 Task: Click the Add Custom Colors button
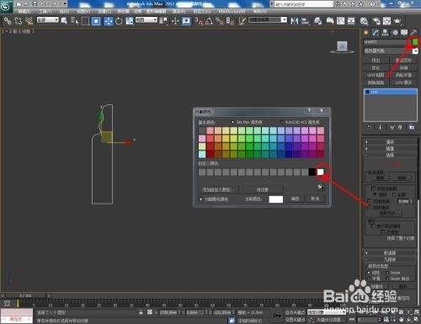point(218,190)
